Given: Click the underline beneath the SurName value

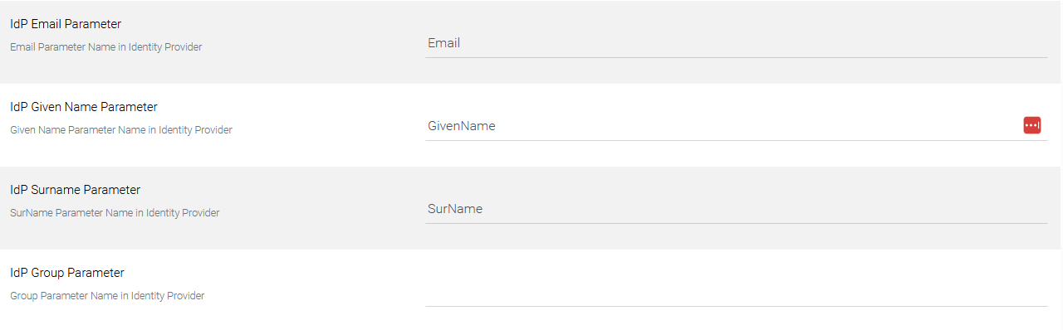Looking at the screenshot, I should click(x=737, y=223).
